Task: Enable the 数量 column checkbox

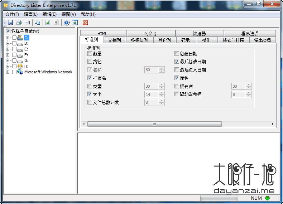Action: point(90,53)
